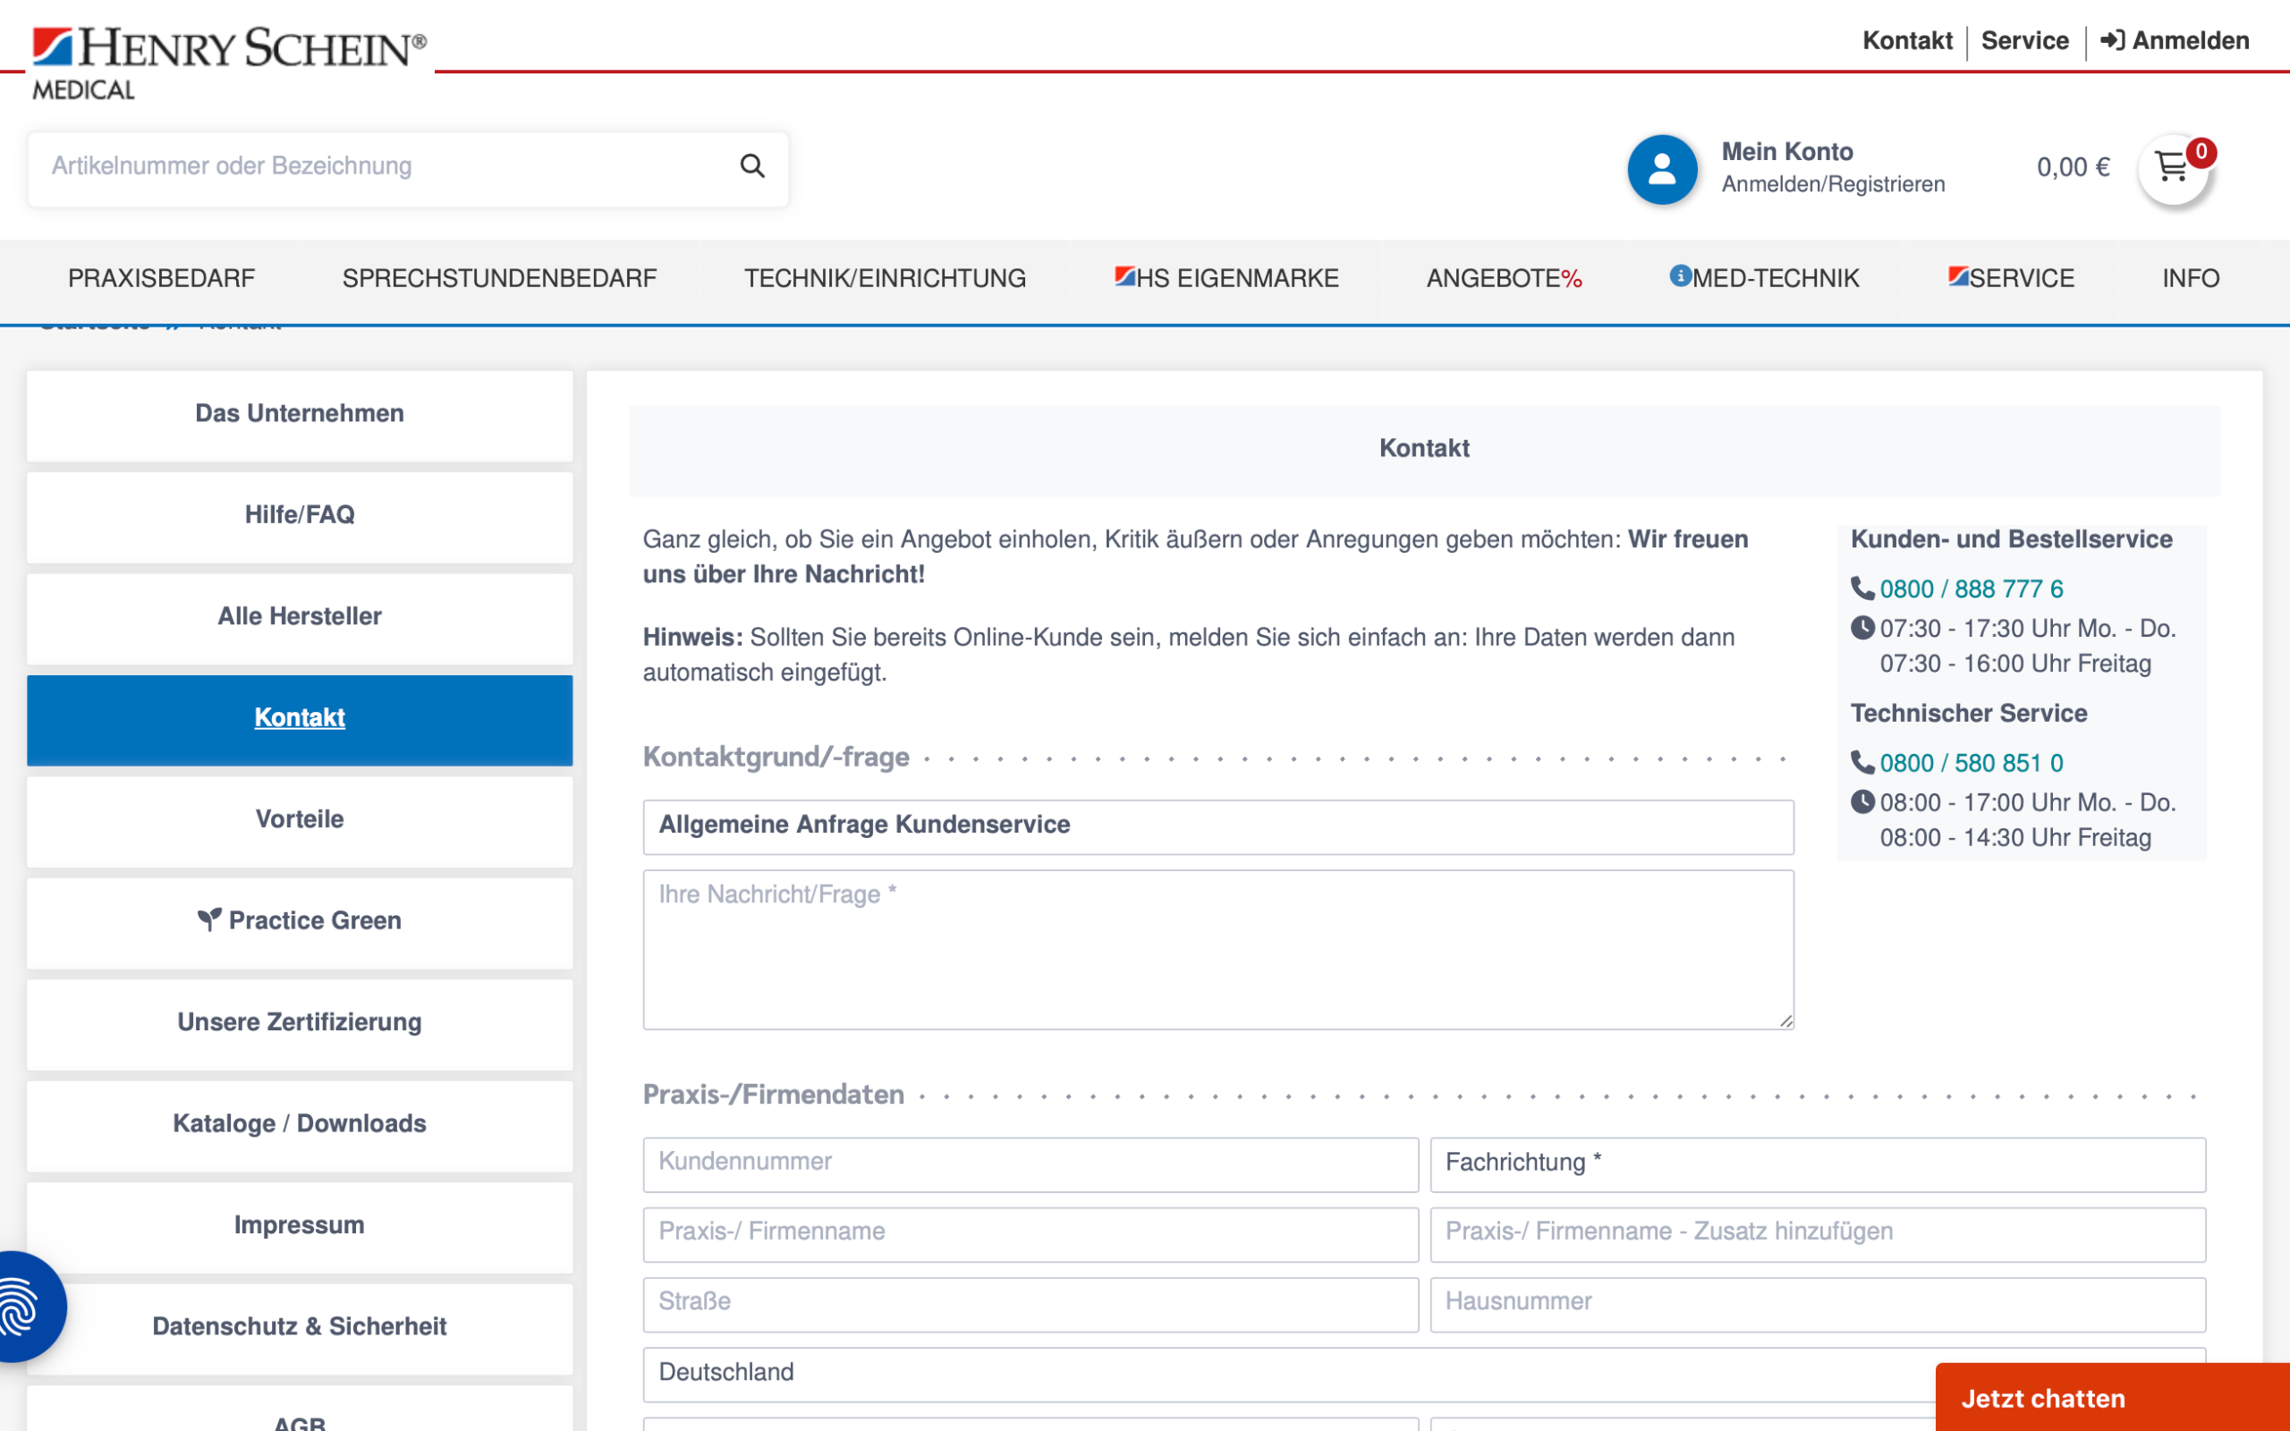
Task: Click the Jetzt chatten button
Action: pyautogui.click(x=2112, y=1398)
